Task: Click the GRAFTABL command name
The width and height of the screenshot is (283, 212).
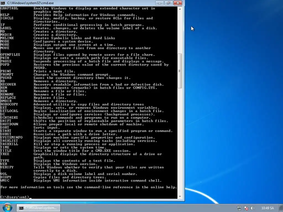Action: [9, 8]
